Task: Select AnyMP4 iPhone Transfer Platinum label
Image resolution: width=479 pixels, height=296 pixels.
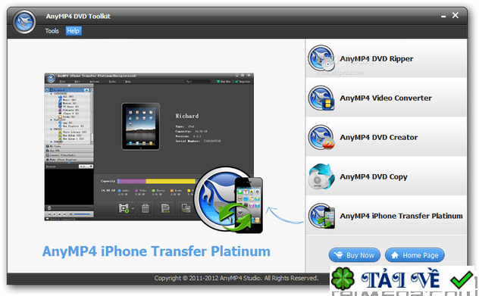Action: point(402,216)
